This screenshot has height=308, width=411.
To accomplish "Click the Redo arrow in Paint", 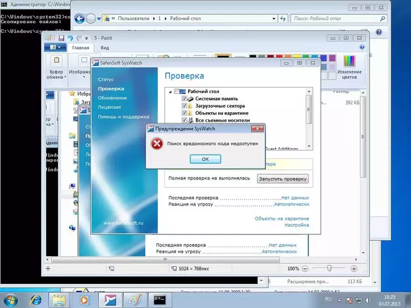I will 78,38.
